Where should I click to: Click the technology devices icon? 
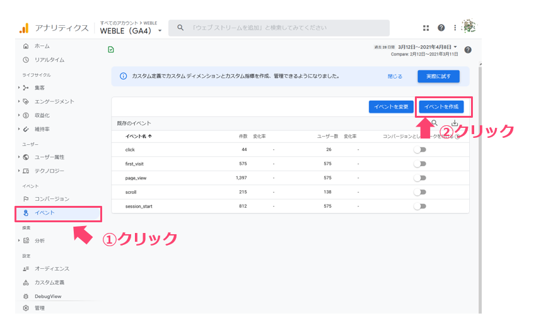pos(26,171)
